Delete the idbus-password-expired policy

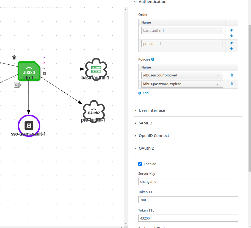tap(232, 84)
